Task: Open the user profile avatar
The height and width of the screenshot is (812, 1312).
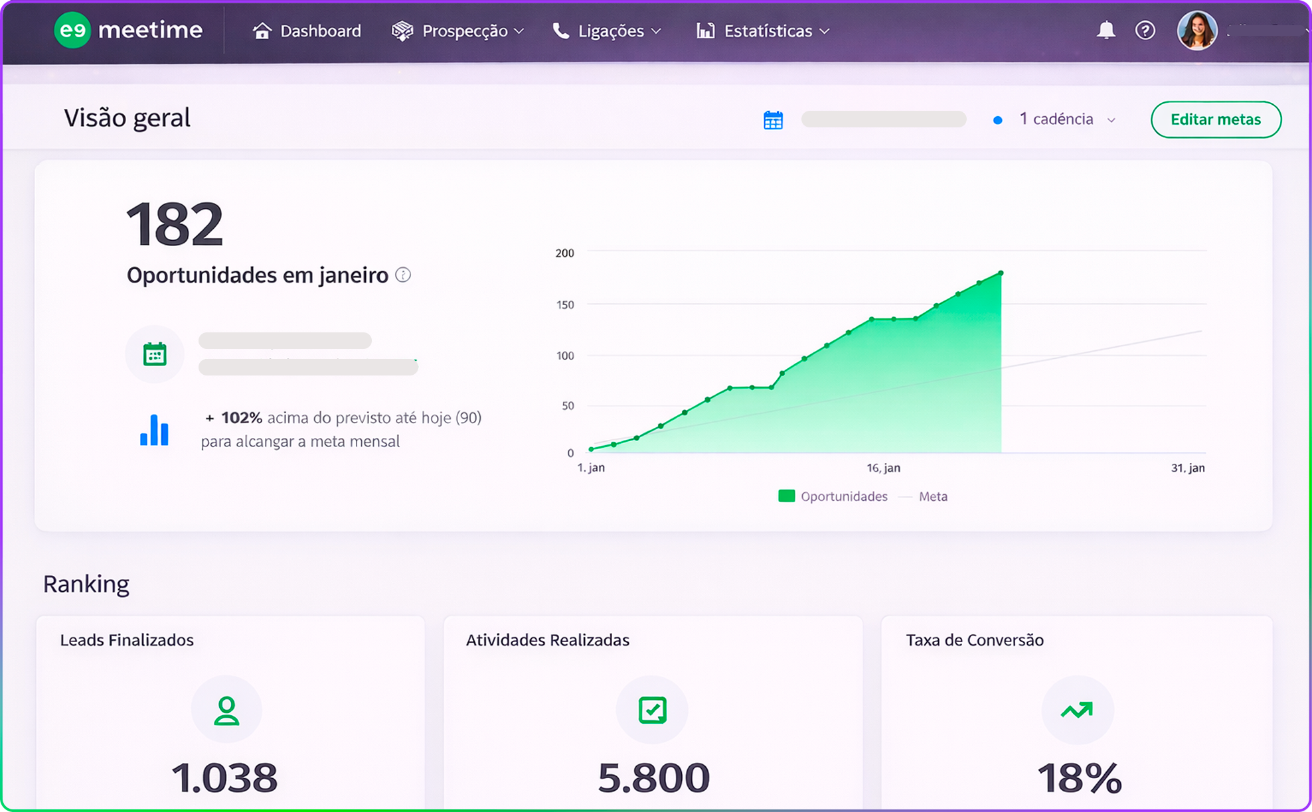Action: click(x=1196, y=30)
